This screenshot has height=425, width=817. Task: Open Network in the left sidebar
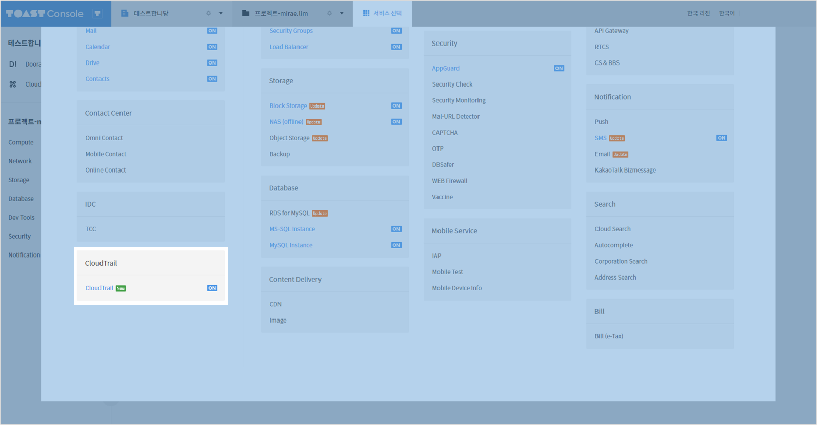[x=20, y=161]
